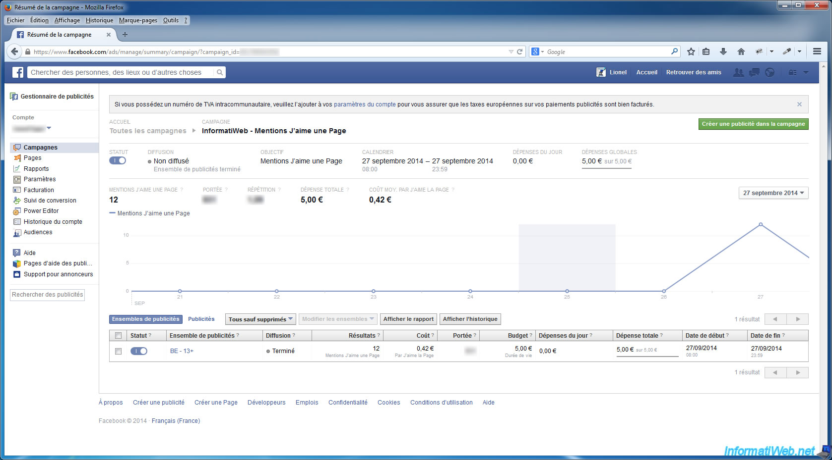This screenshot has height=460, width=832.
Task: Open the URL bar history dropdown arrow
Action: (511, 51)
